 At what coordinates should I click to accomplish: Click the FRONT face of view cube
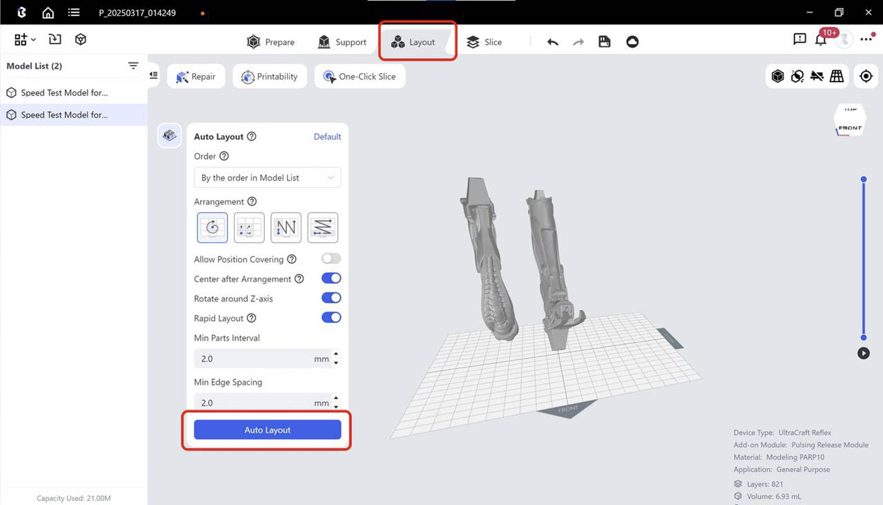coord(850,128)
